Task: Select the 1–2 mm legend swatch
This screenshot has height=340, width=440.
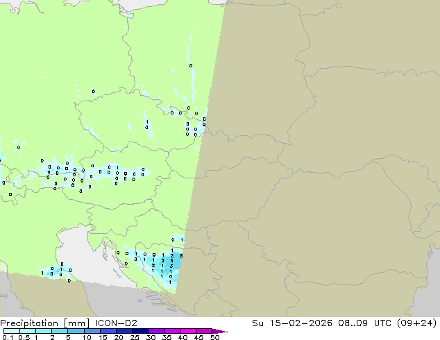Action: click(x=44, y=331)
